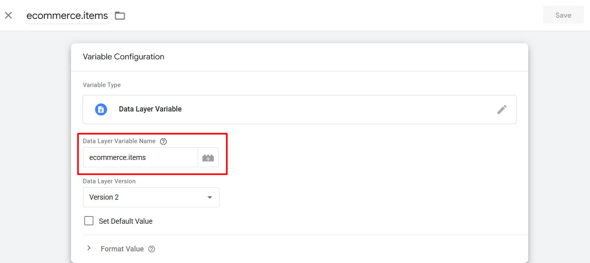Close the variable editor with the X icon

pyautogui.click(x=8, y=15)
